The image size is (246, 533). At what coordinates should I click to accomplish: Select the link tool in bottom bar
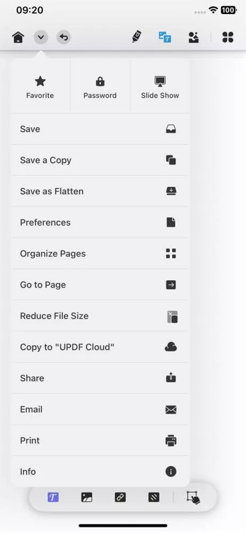[120, 498]
